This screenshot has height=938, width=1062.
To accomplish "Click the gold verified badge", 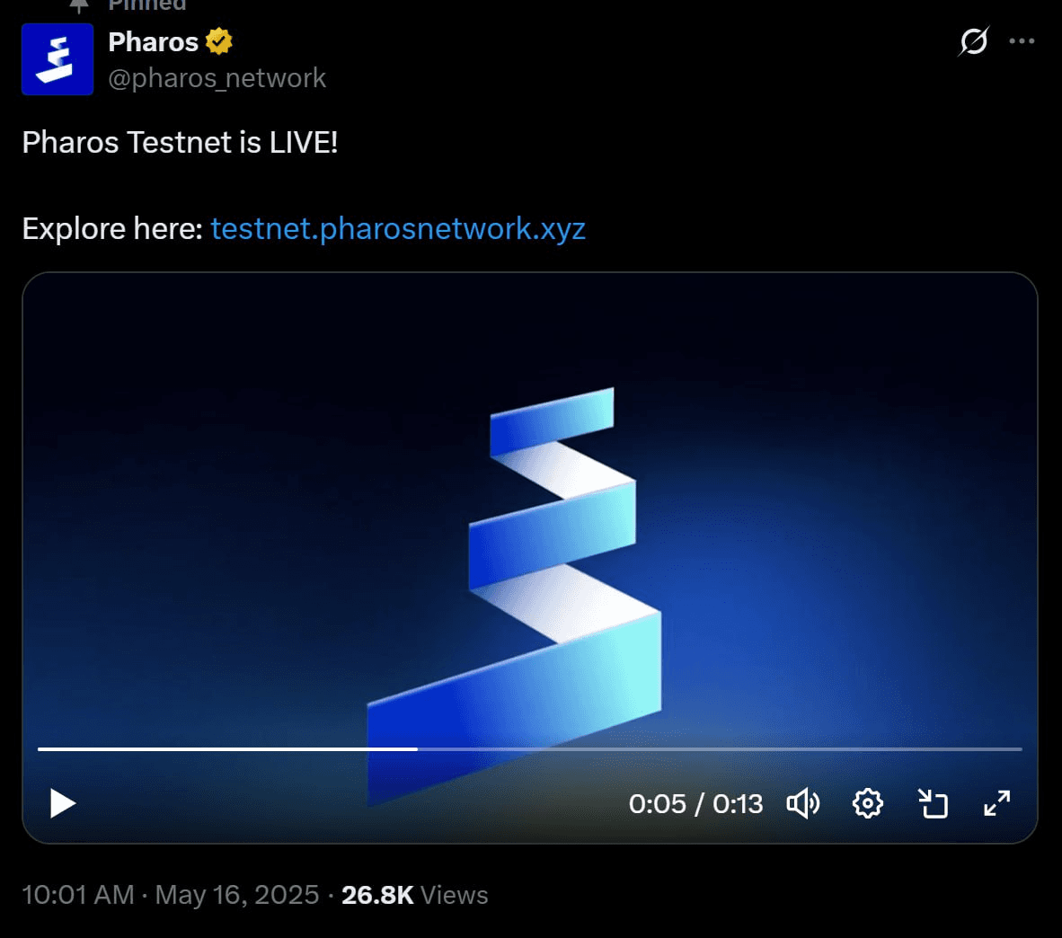I will coord(218,41).
